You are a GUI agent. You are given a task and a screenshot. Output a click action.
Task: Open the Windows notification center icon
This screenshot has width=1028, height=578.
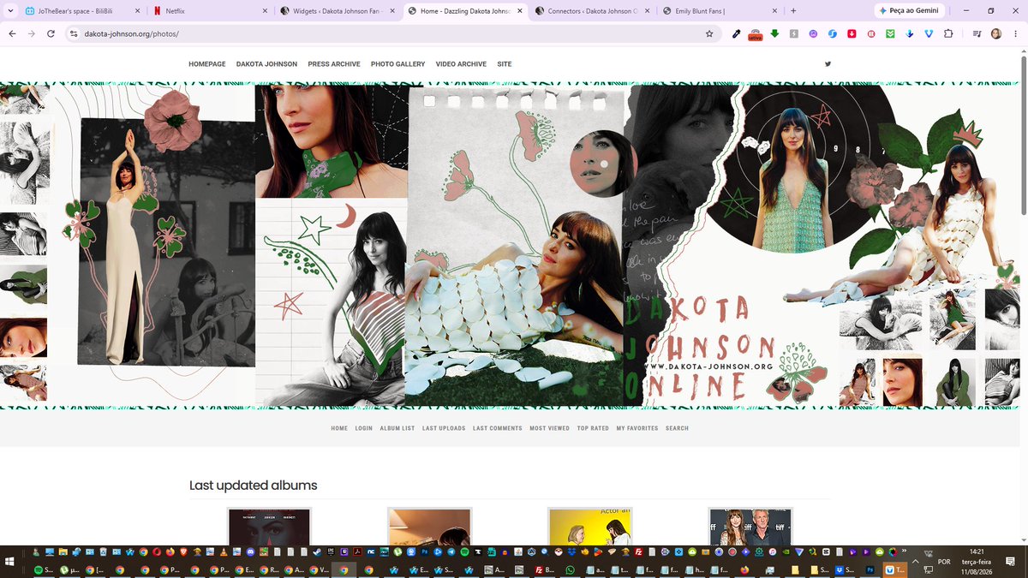coord(1010,561)
